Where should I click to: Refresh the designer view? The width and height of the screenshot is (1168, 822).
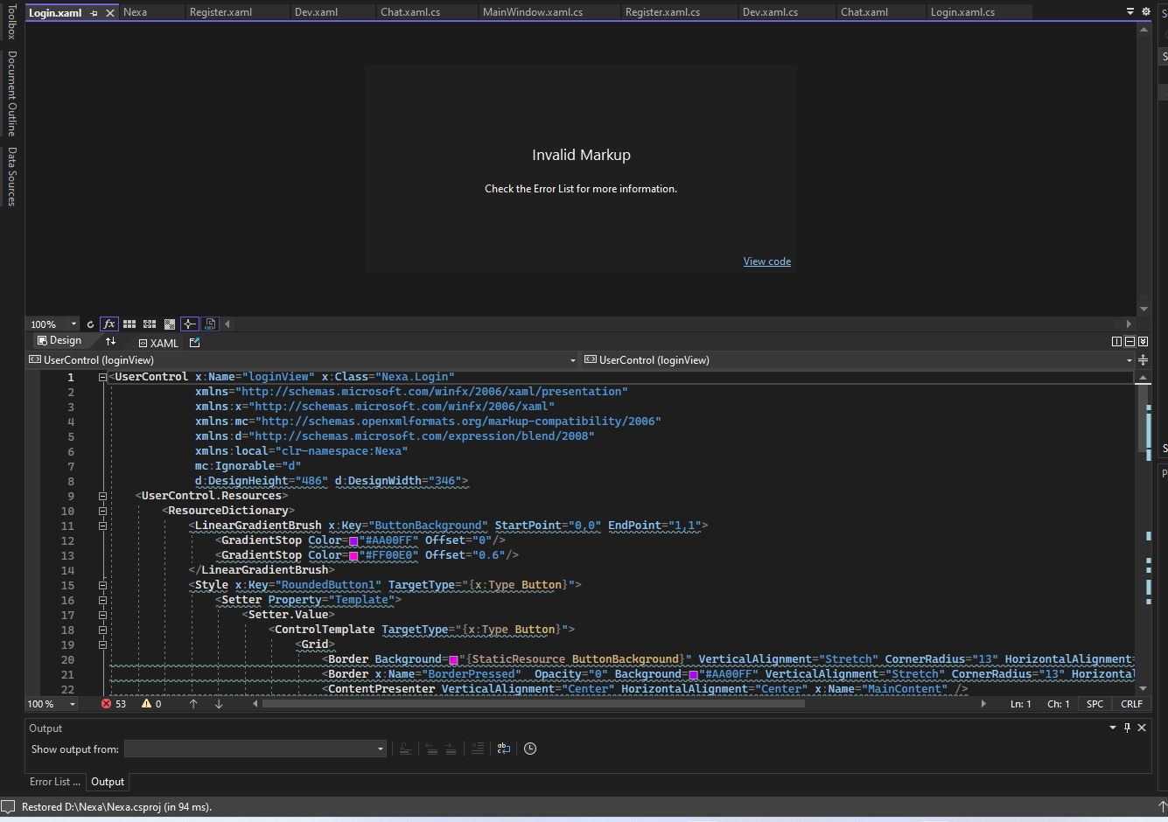pos(90,324)
